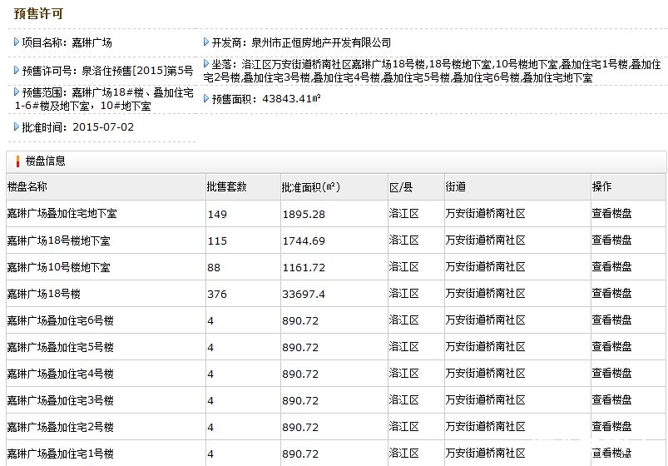Click the blue arrow beside 坐落
Screen dimensions: 668x466
click(206, 63)
